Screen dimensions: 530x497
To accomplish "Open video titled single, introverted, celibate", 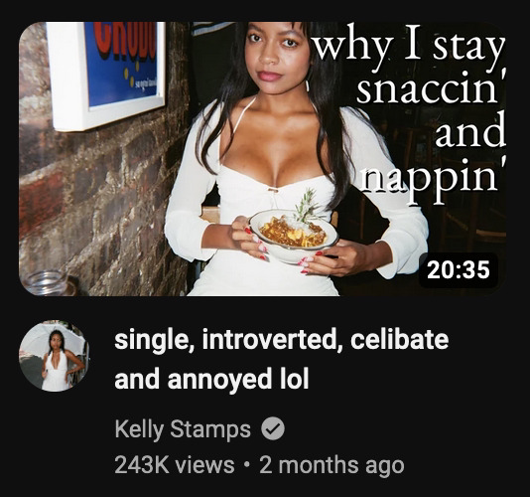I will click(281, 360).
